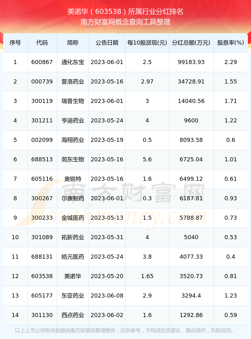Click the 序号 column header
Image resolution: width=251 pixels, height=339 pixels.
click(x=15, y=43)
